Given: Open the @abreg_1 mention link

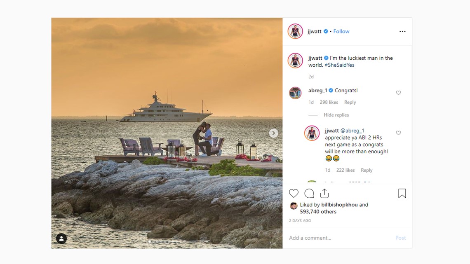Looking at the screenshot, I should click(x=352, y=131).
